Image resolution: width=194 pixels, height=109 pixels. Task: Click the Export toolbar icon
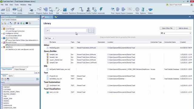pyautogui.click(x=123, y=11)
